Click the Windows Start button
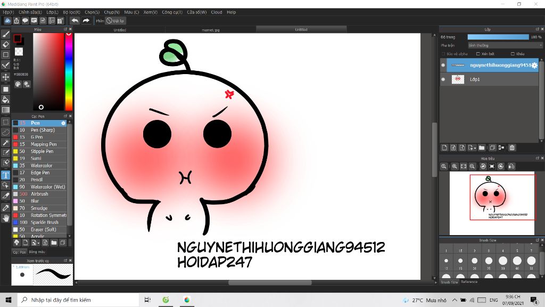Viewport: 545px width, 307px height. pos(9,300)
